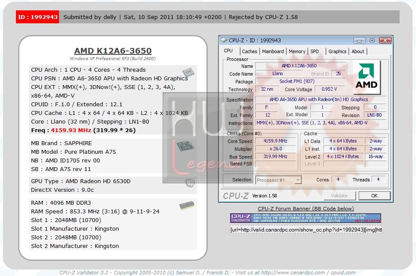Click the red ID : 1992943 badge
Image resolution: width=416 pixels, height=276 pixels.
click(38, 17)
